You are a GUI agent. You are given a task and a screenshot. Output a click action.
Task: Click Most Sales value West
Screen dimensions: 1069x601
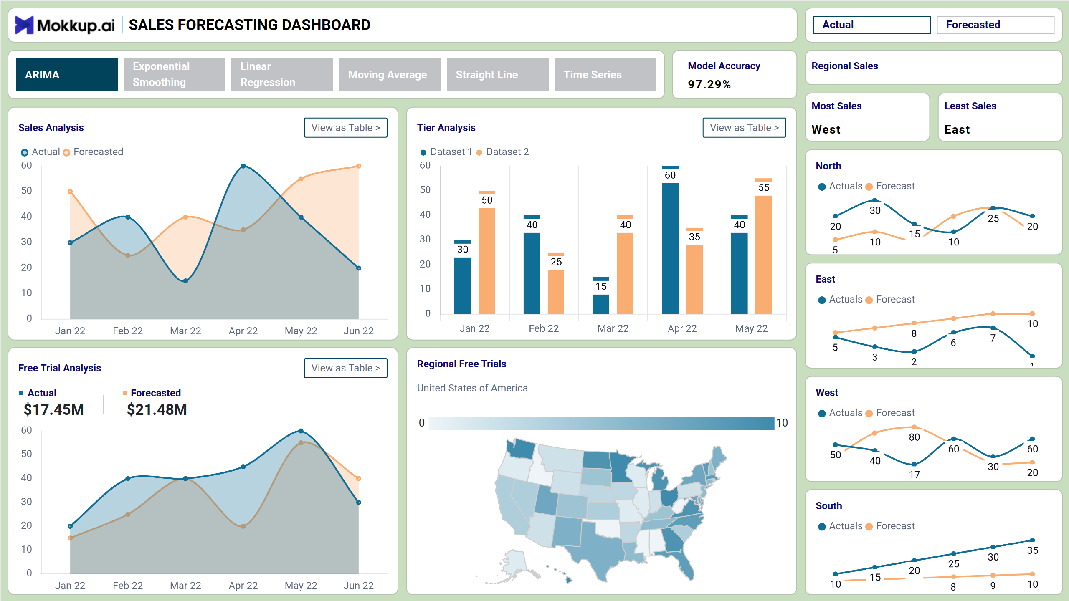826,130
